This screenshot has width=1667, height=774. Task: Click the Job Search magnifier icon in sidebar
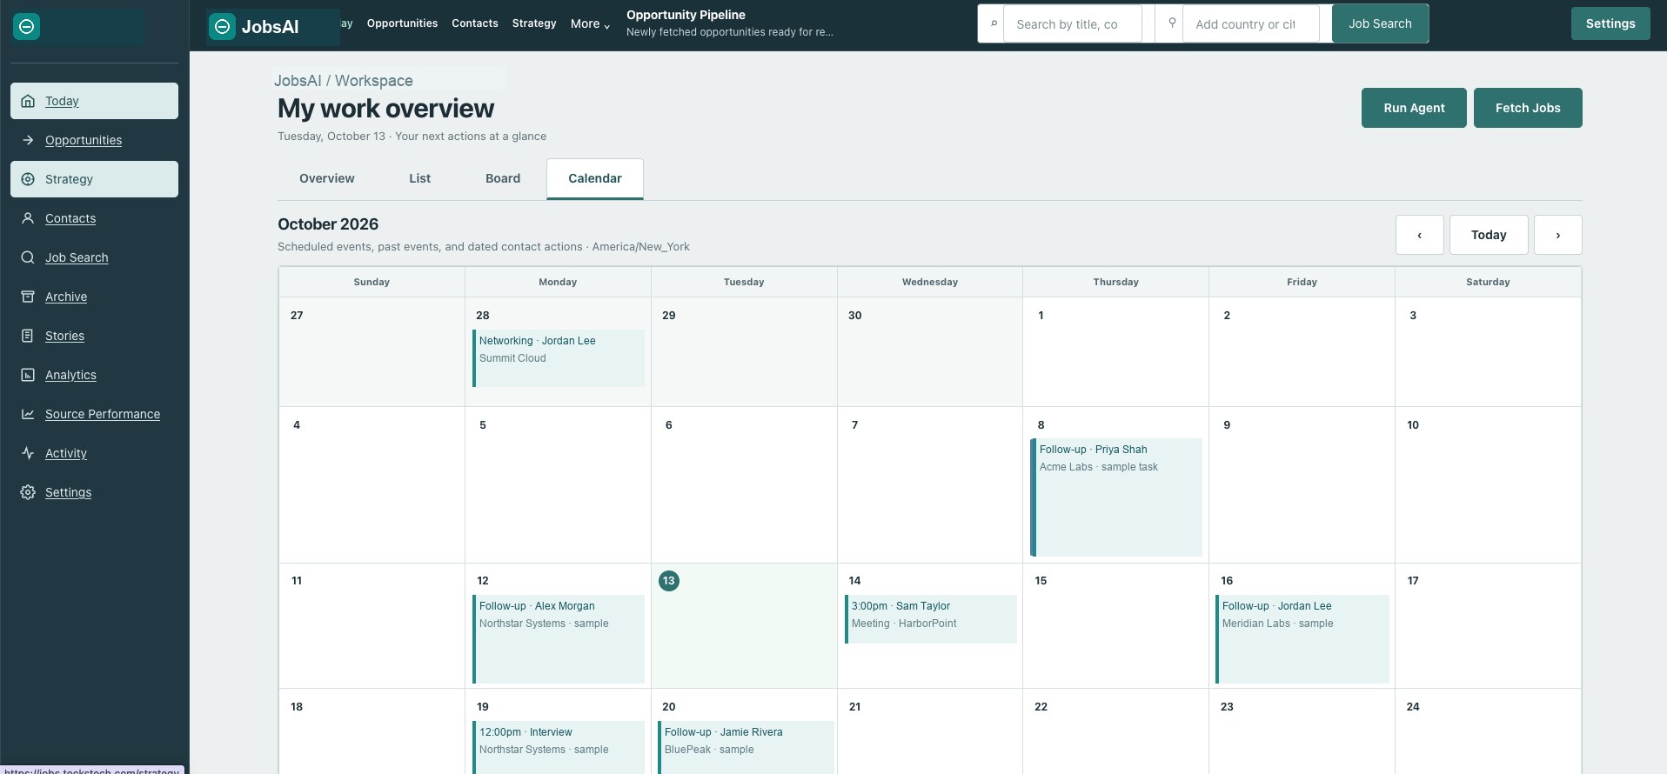pos(28,257)
